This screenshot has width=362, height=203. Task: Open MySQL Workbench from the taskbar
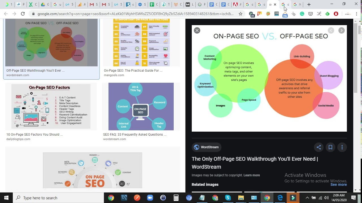124,198
